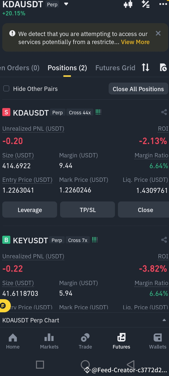
Task: Share the KDAUSDT position
Action: (164, 112)
